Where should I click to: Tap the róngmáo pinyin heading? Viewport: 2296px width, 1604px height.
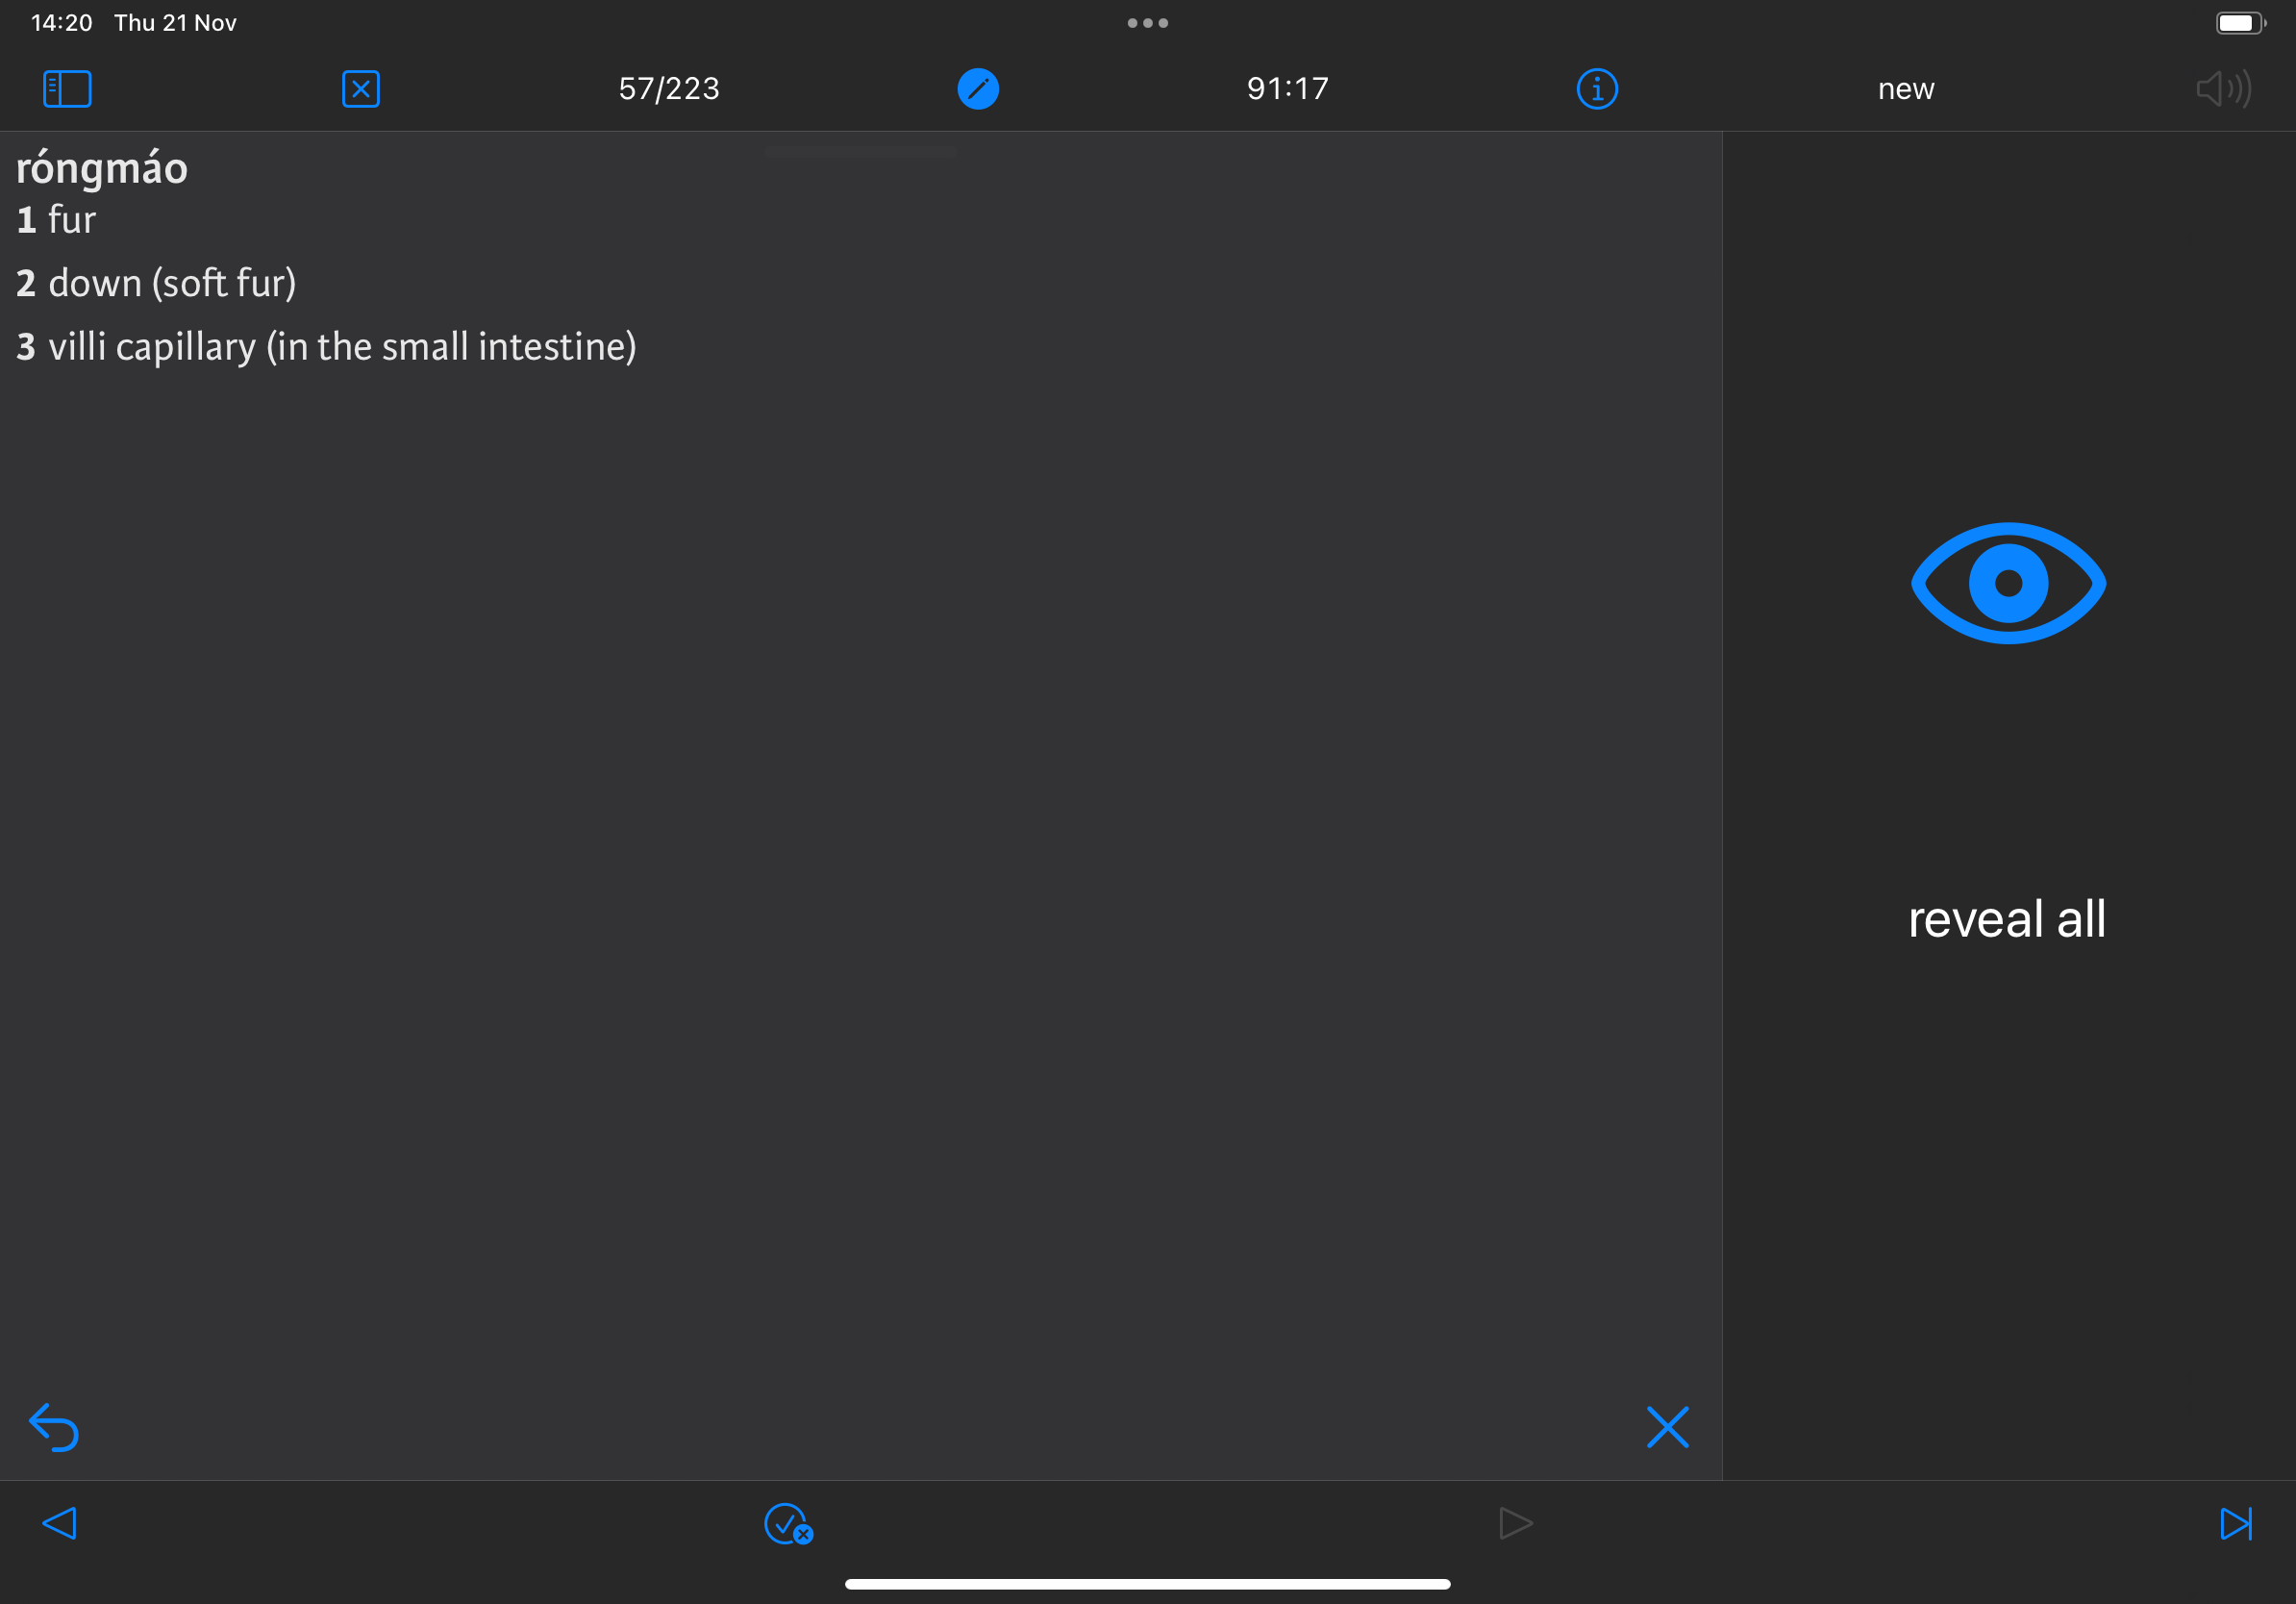click(x=102, y=168)
